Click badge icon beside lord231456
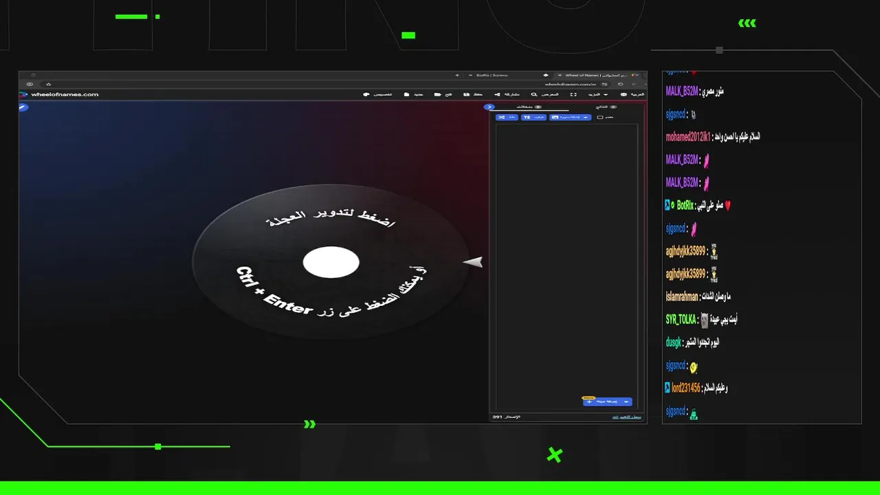Image resolution: width=880 pixels, height=495 pixels. 668,388
